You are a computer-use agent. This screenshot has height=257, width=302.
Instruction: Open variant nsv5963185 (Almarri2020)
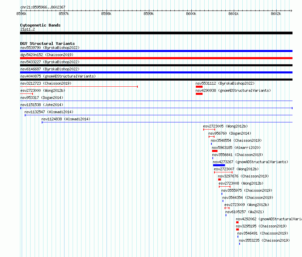236,148
